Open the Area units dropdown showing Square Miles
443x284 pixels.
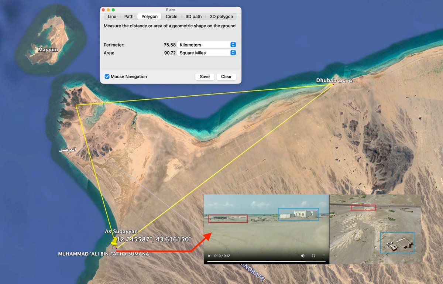[207, 53]
